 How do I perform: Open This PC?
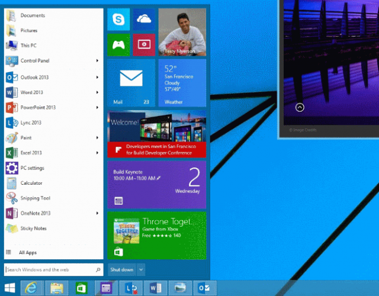pos(54,46)
